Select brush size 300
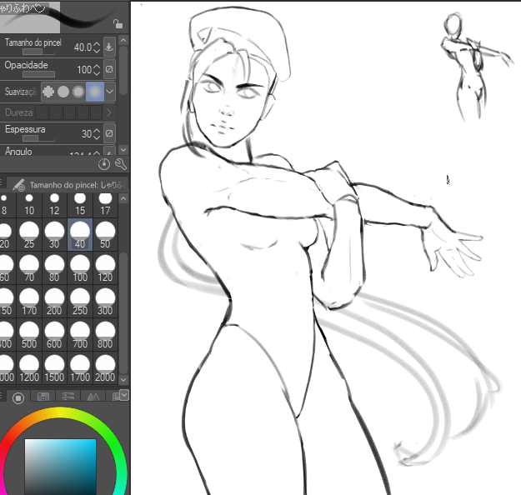The image size is (521, 495). (105, 302)
